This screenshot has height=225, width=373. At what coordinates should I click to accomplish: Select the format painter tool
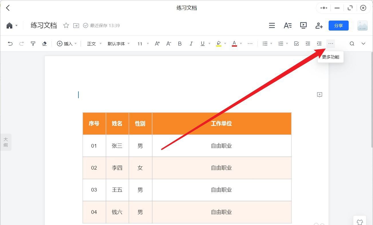[x=33, y=44]
